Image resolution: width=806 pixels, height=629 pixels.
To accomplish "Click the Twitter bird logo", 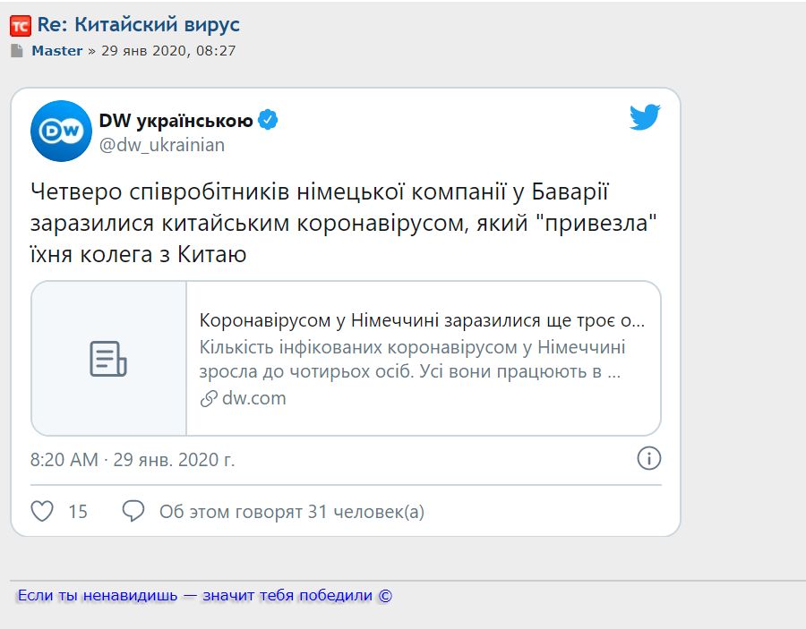I will tap(645, 117).
